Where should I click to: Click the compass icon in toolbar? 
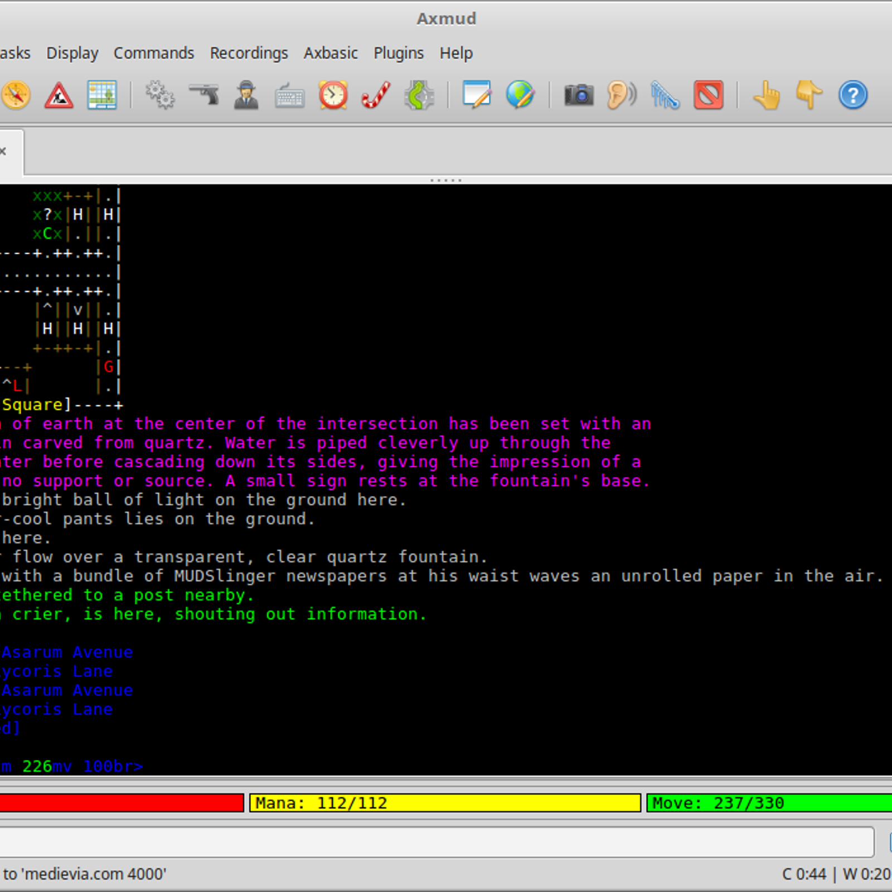(15, 95)
